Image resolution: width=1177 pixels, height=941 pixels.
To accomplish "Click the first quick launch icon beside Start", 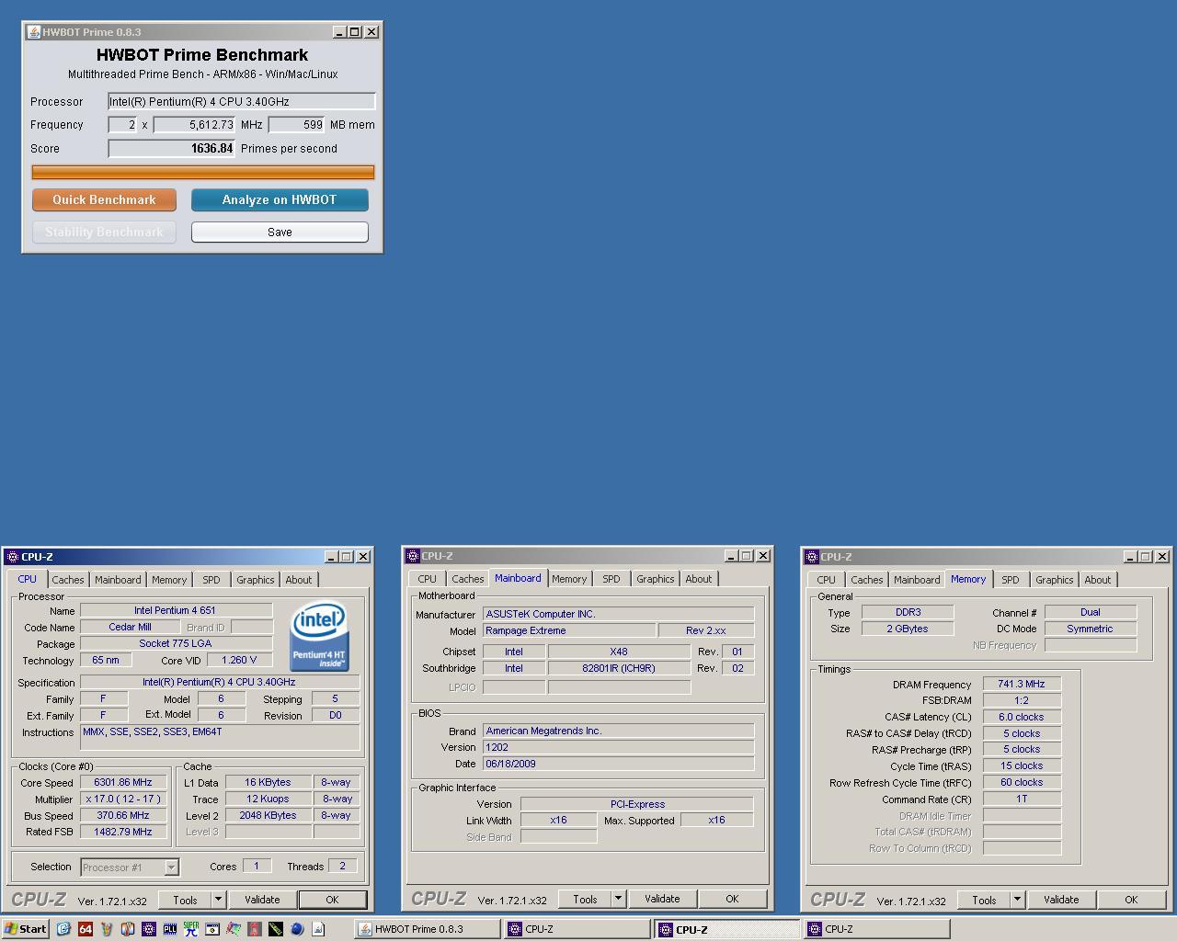I will pos(63,929).
